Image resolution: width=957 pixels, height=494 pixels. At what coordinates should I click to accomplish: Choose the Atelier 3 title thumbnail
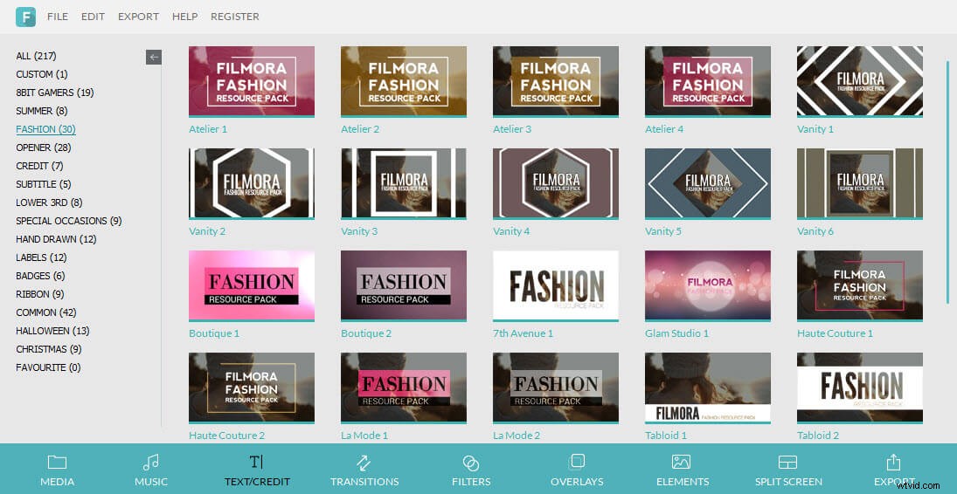[555, 81]
